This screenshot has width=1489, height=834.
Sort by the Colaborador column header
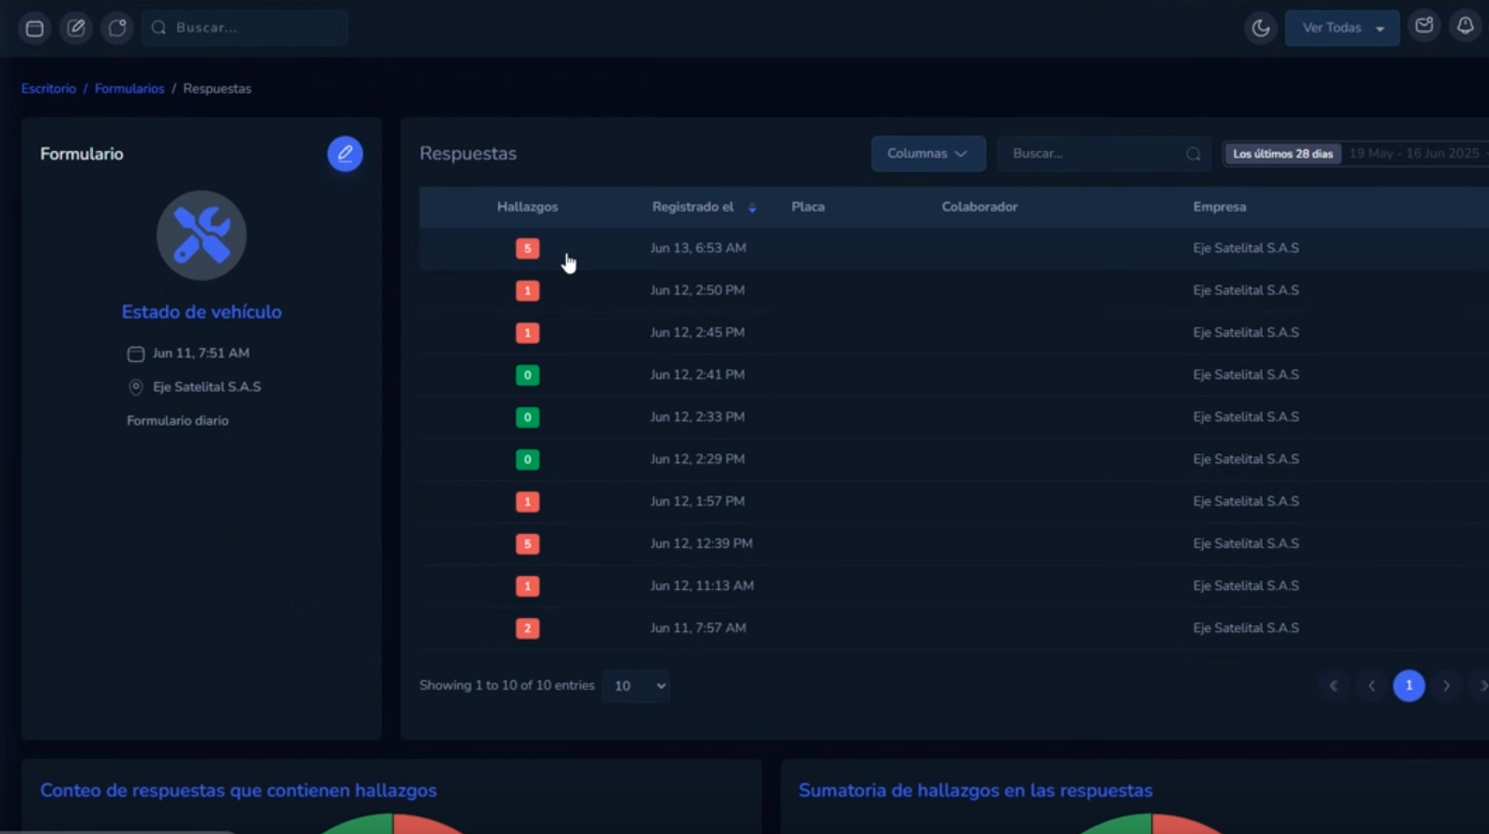pos(980,206)
